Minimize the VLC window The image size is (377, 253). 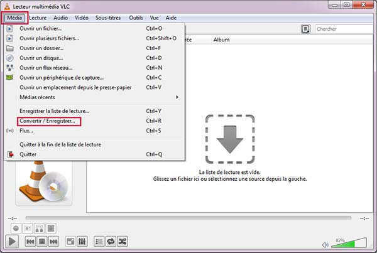click(x=335, y=5)
